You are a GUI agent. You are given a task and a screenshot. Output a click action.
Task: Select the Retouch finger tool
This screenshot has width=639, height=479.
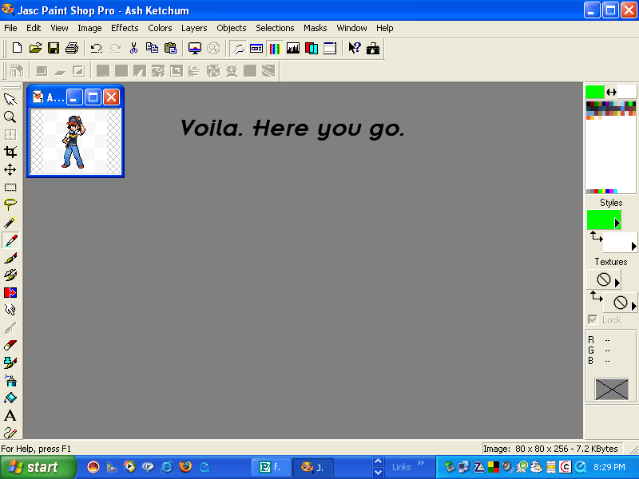10,311
